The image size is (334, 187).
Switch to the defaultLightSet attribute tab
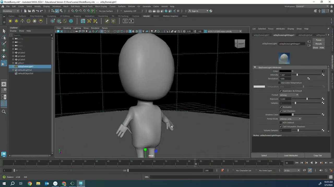pos(305,35)
